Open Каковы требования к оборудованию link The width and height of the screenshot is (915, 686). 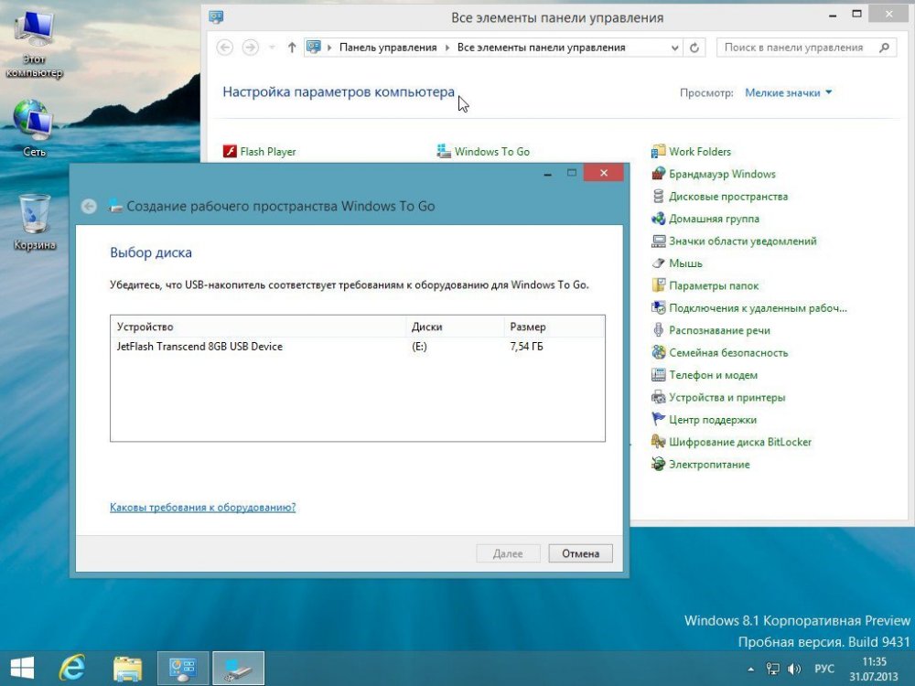click(x=202, y=508)
